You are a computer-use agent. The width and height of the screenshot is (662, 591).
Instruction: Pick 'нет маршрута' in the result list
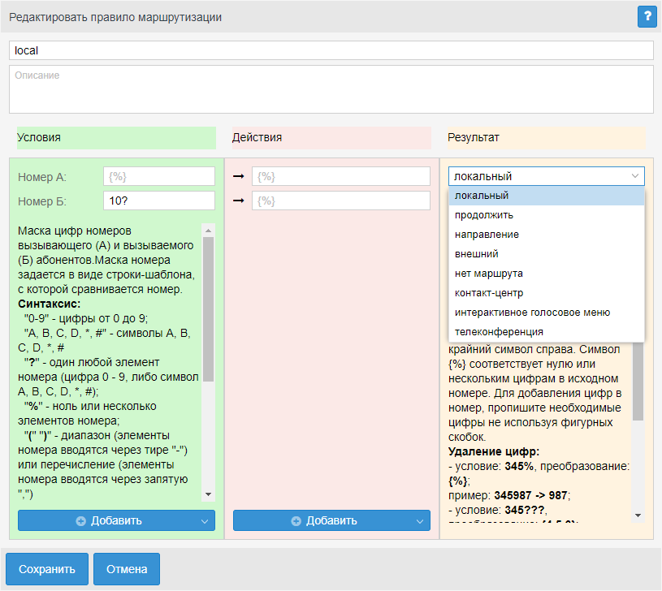[547, 274]
